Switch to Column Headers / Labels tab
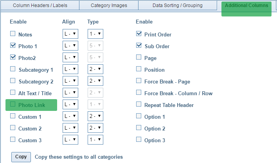Screen dimensions: 277x163 [41, 6]
